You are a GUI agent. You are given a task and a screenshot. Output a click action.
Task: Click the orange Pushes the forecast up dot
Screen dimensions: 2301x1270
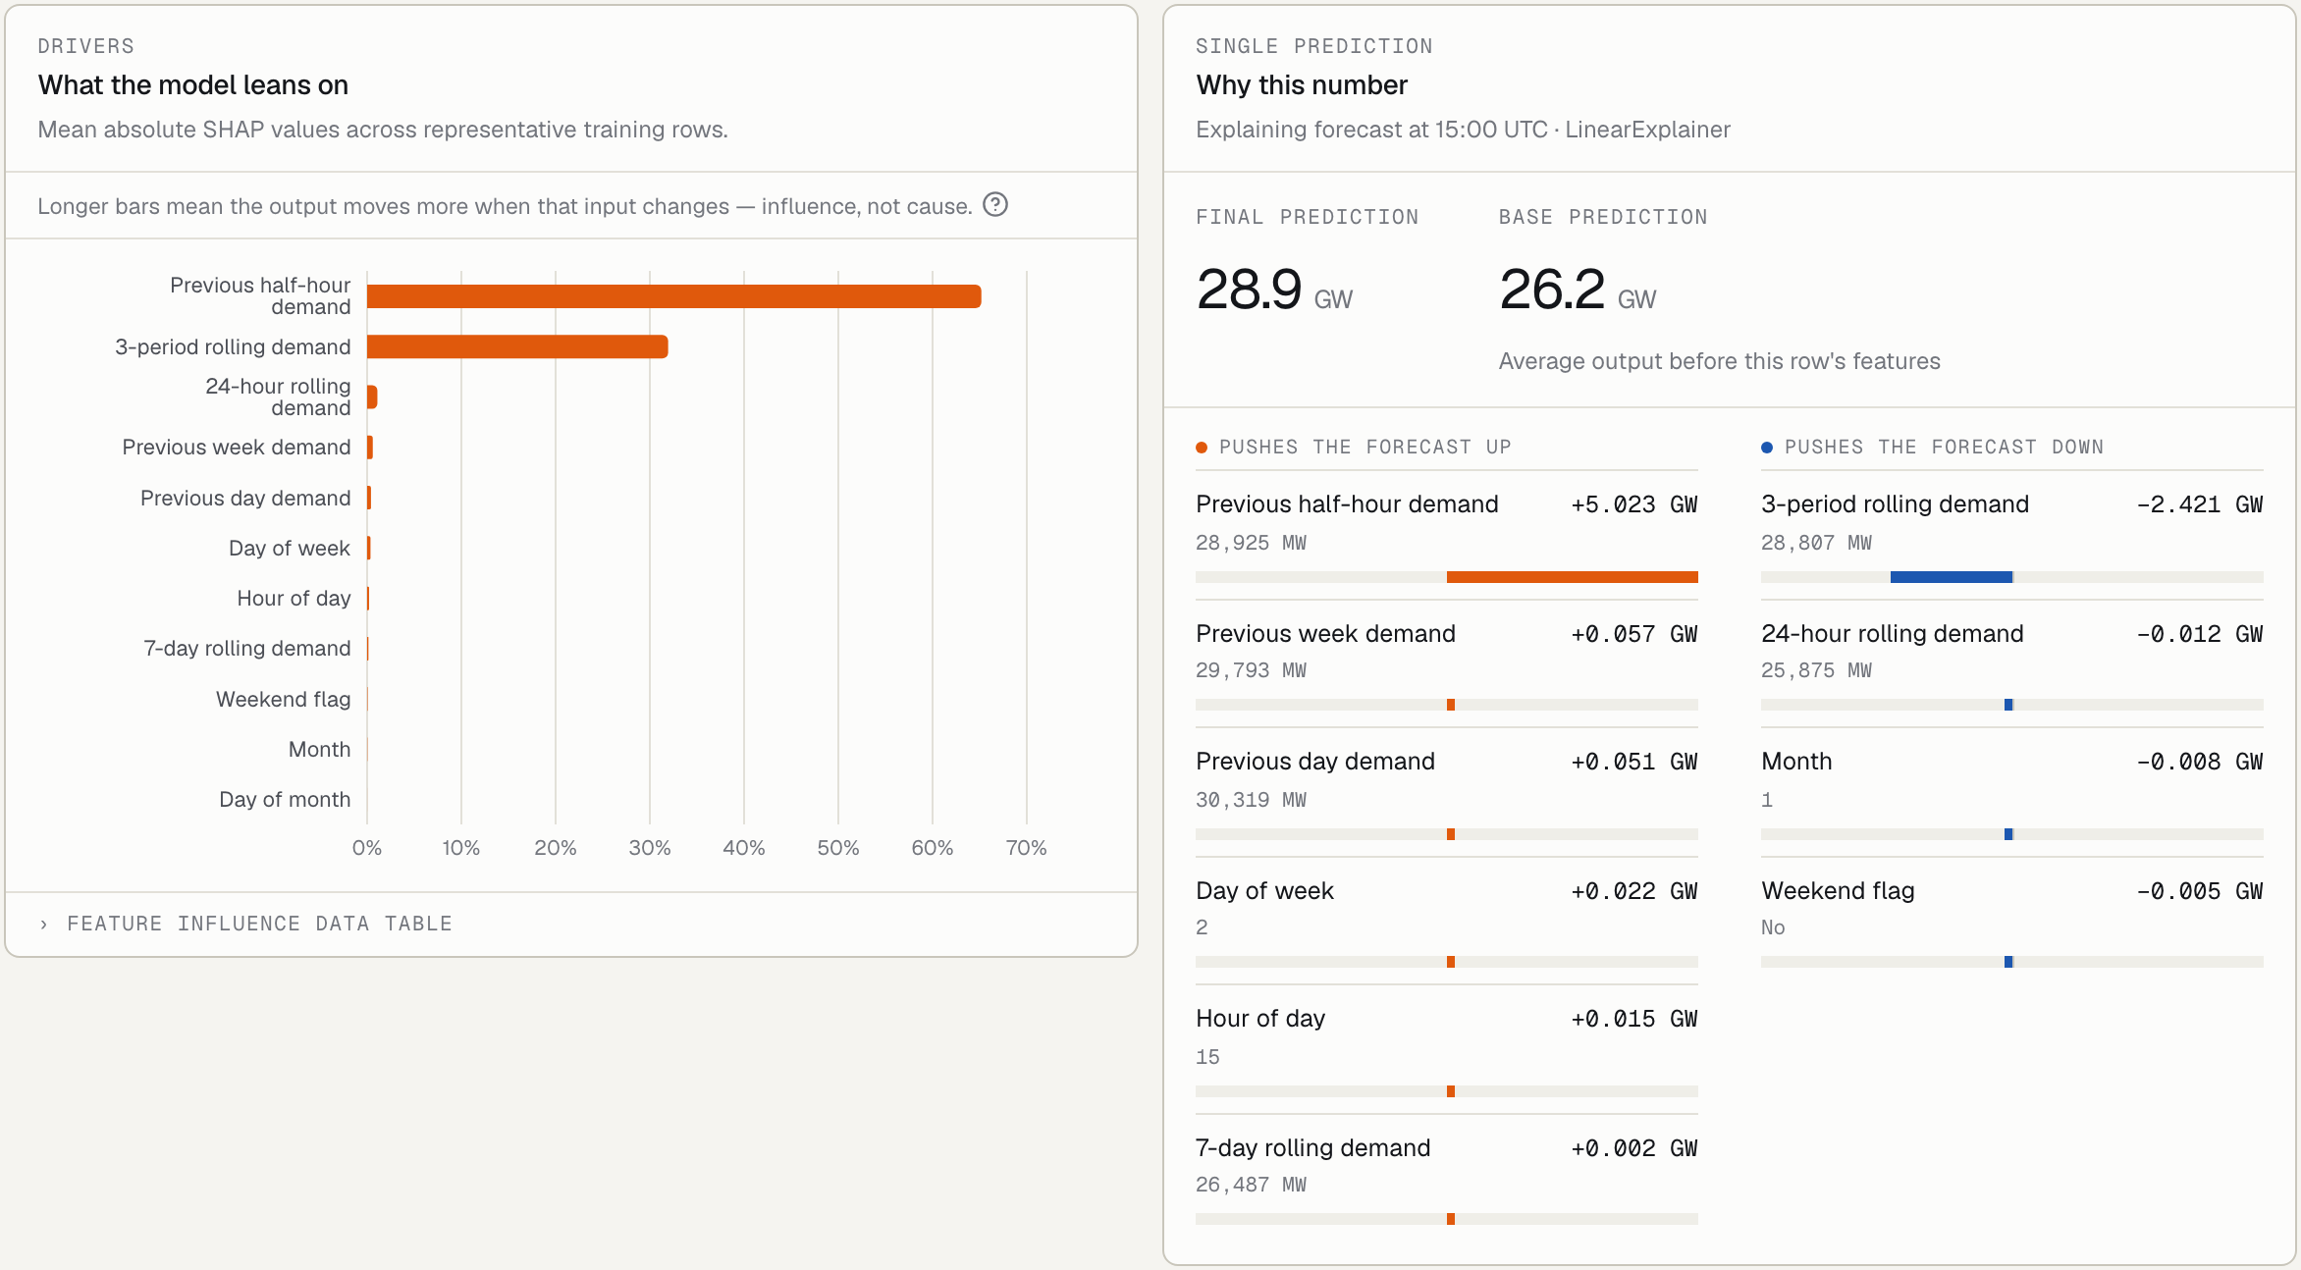1202,448
